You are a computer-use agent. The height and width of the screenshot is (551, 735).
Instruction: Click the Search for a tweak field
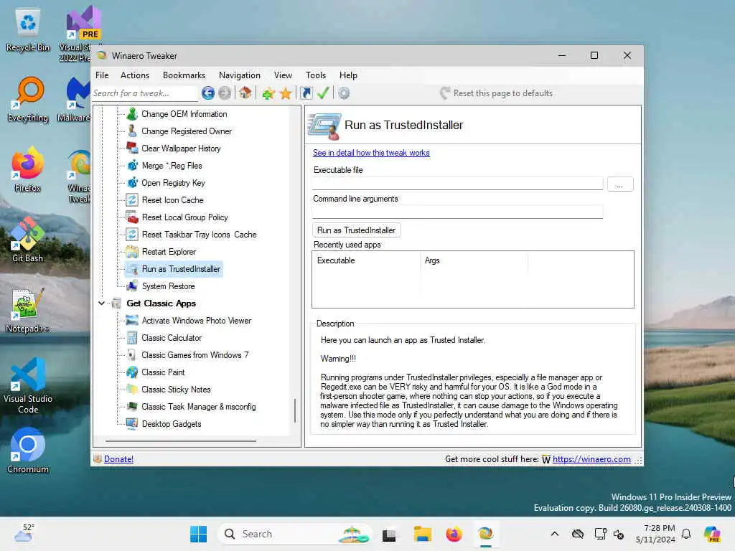[x=144, y=93]
